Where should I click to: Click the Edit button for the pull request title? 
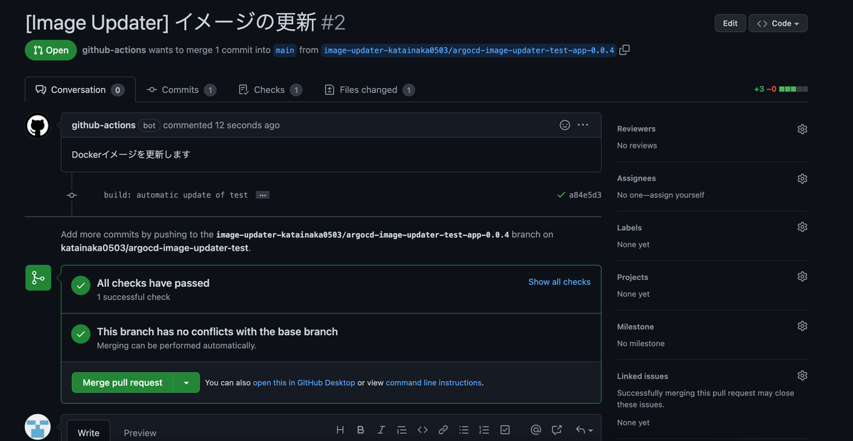pos(730,23)
